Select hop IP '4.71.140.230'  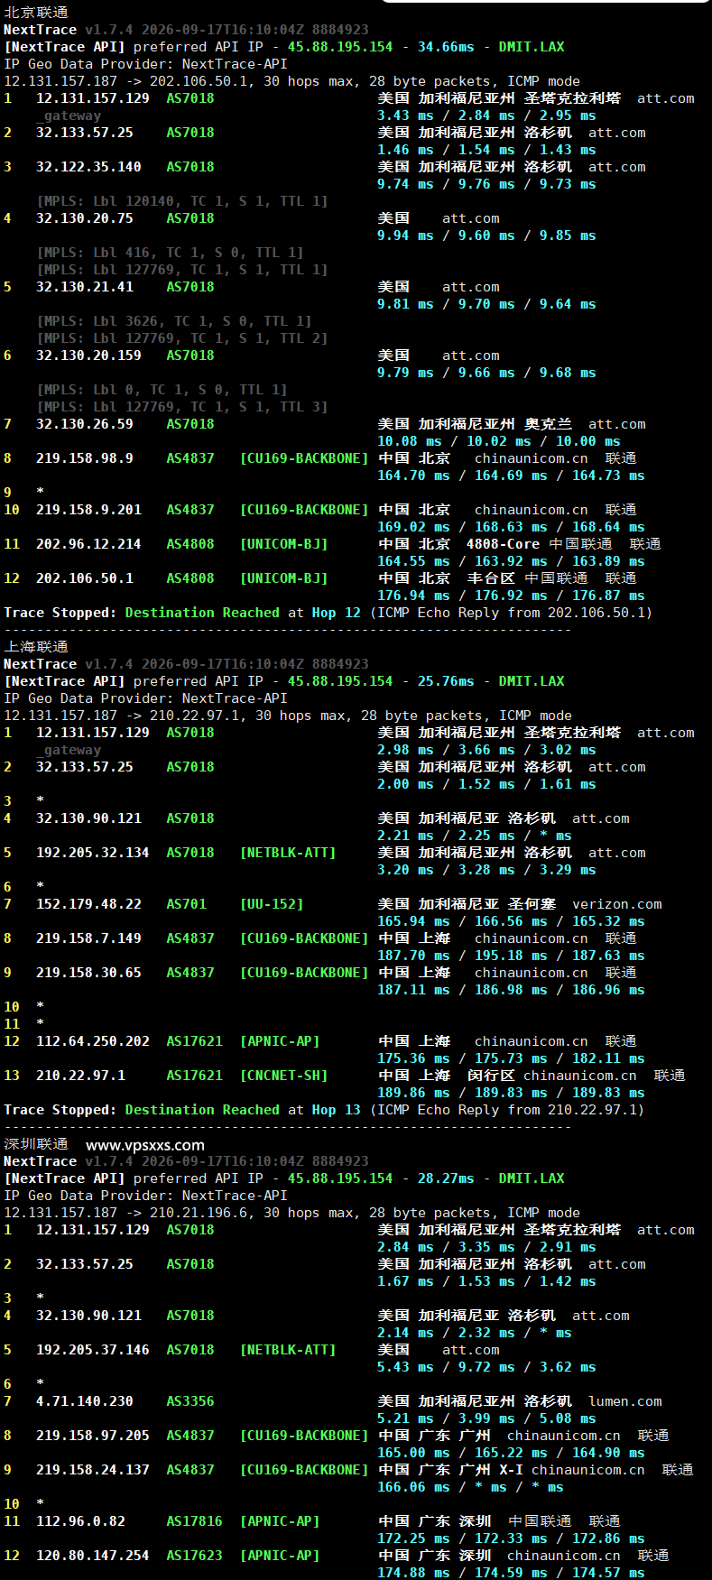pyautogui.click(x=85, y=1401)
